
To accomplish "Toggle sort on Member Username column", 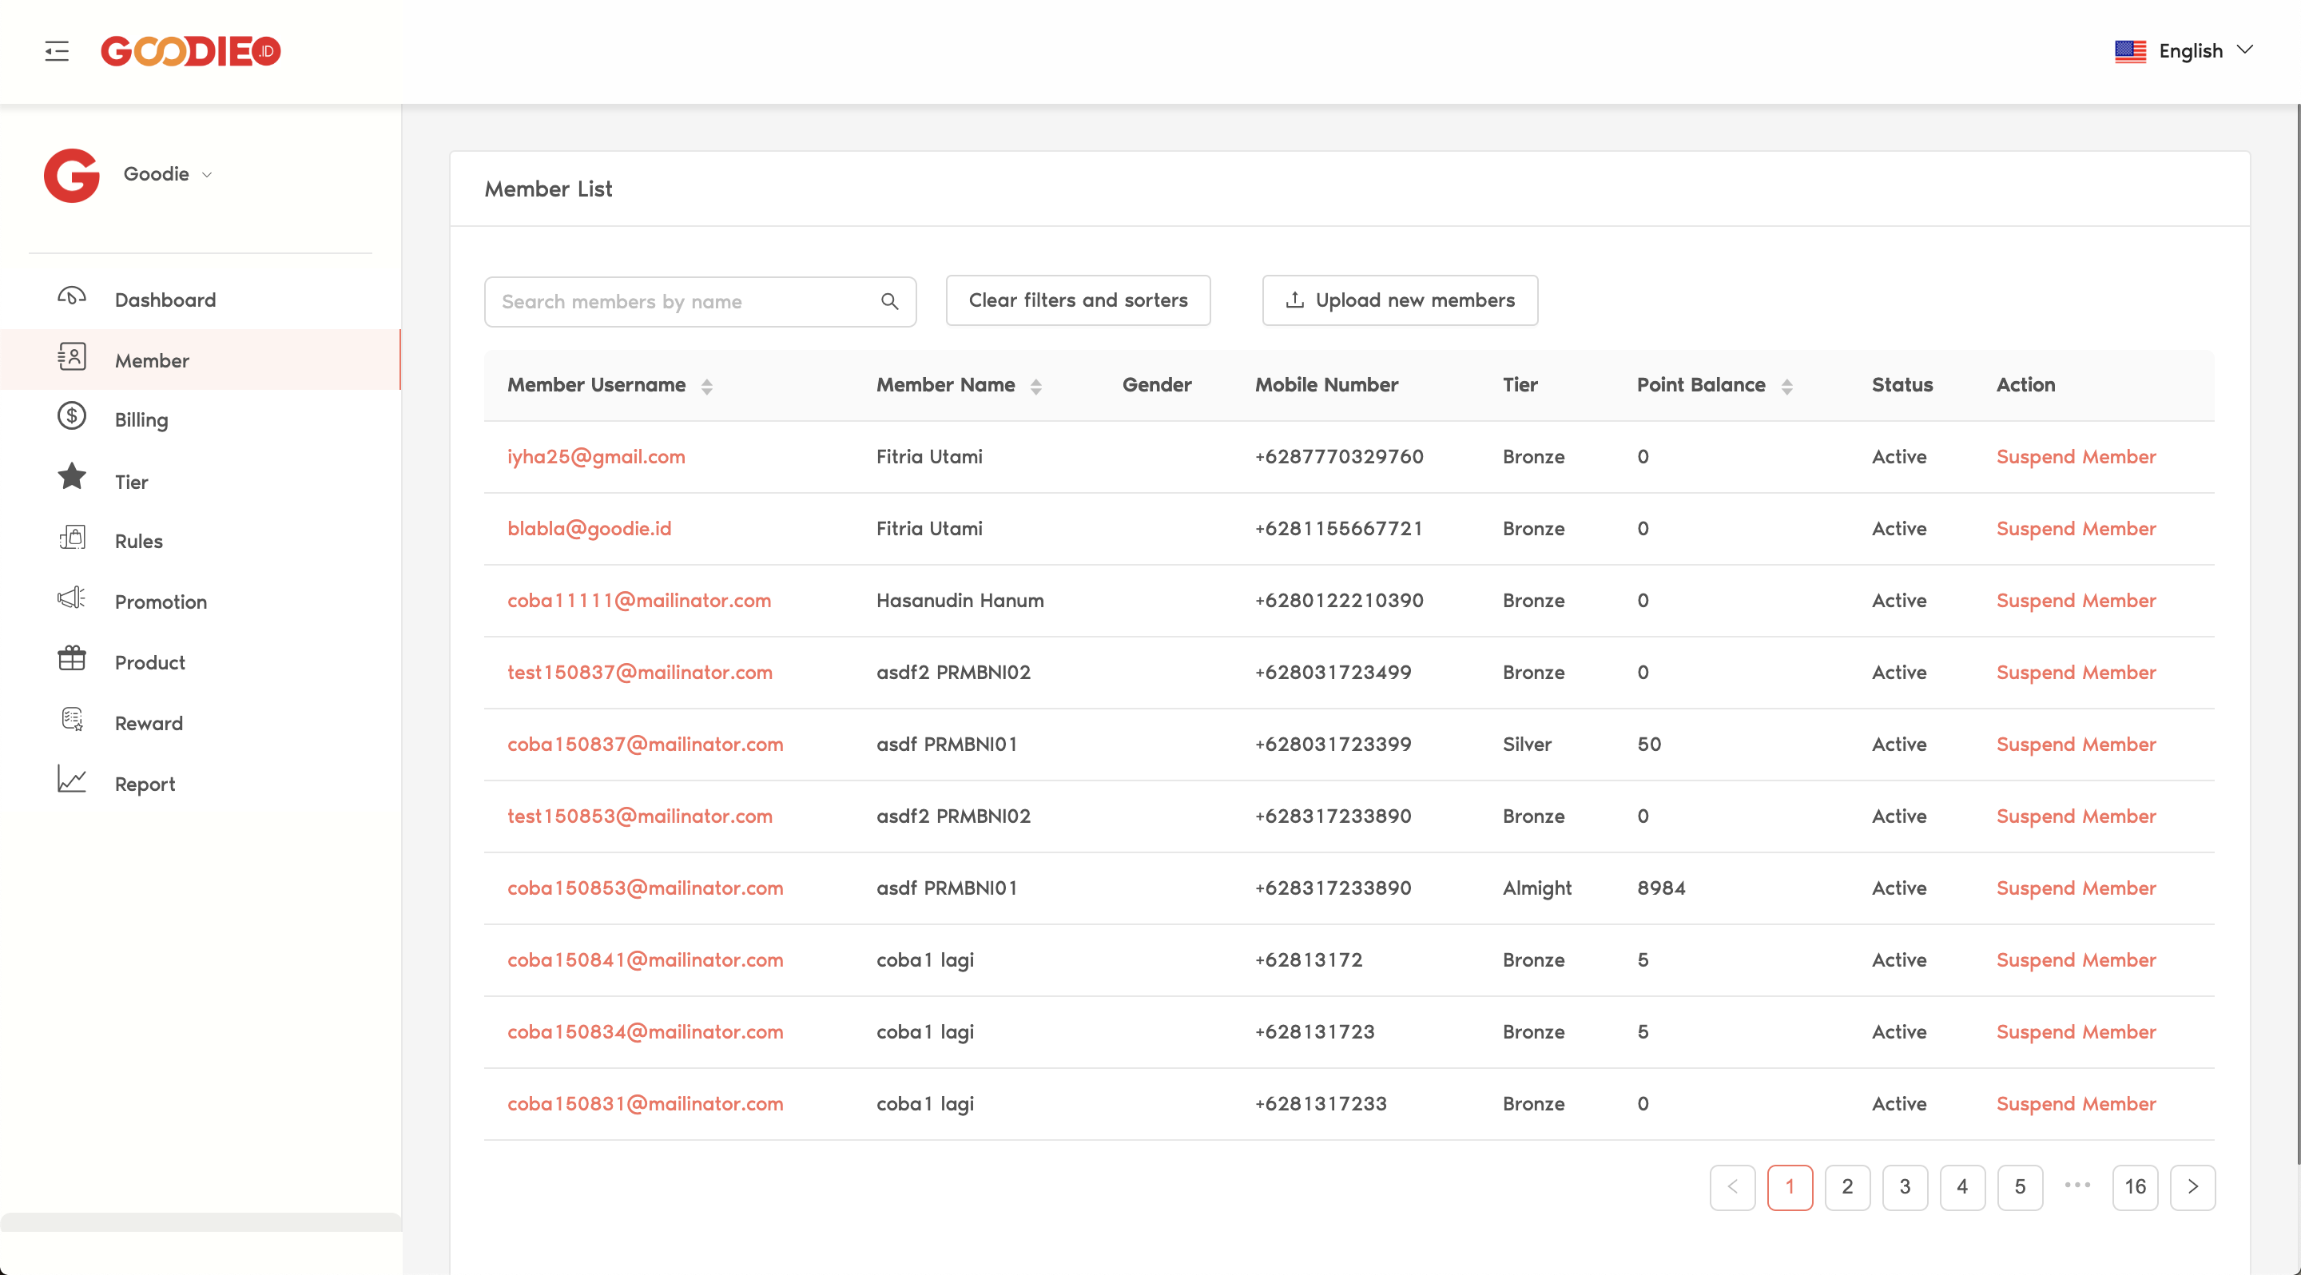I will pyautogui.click(x=706, y=387).
